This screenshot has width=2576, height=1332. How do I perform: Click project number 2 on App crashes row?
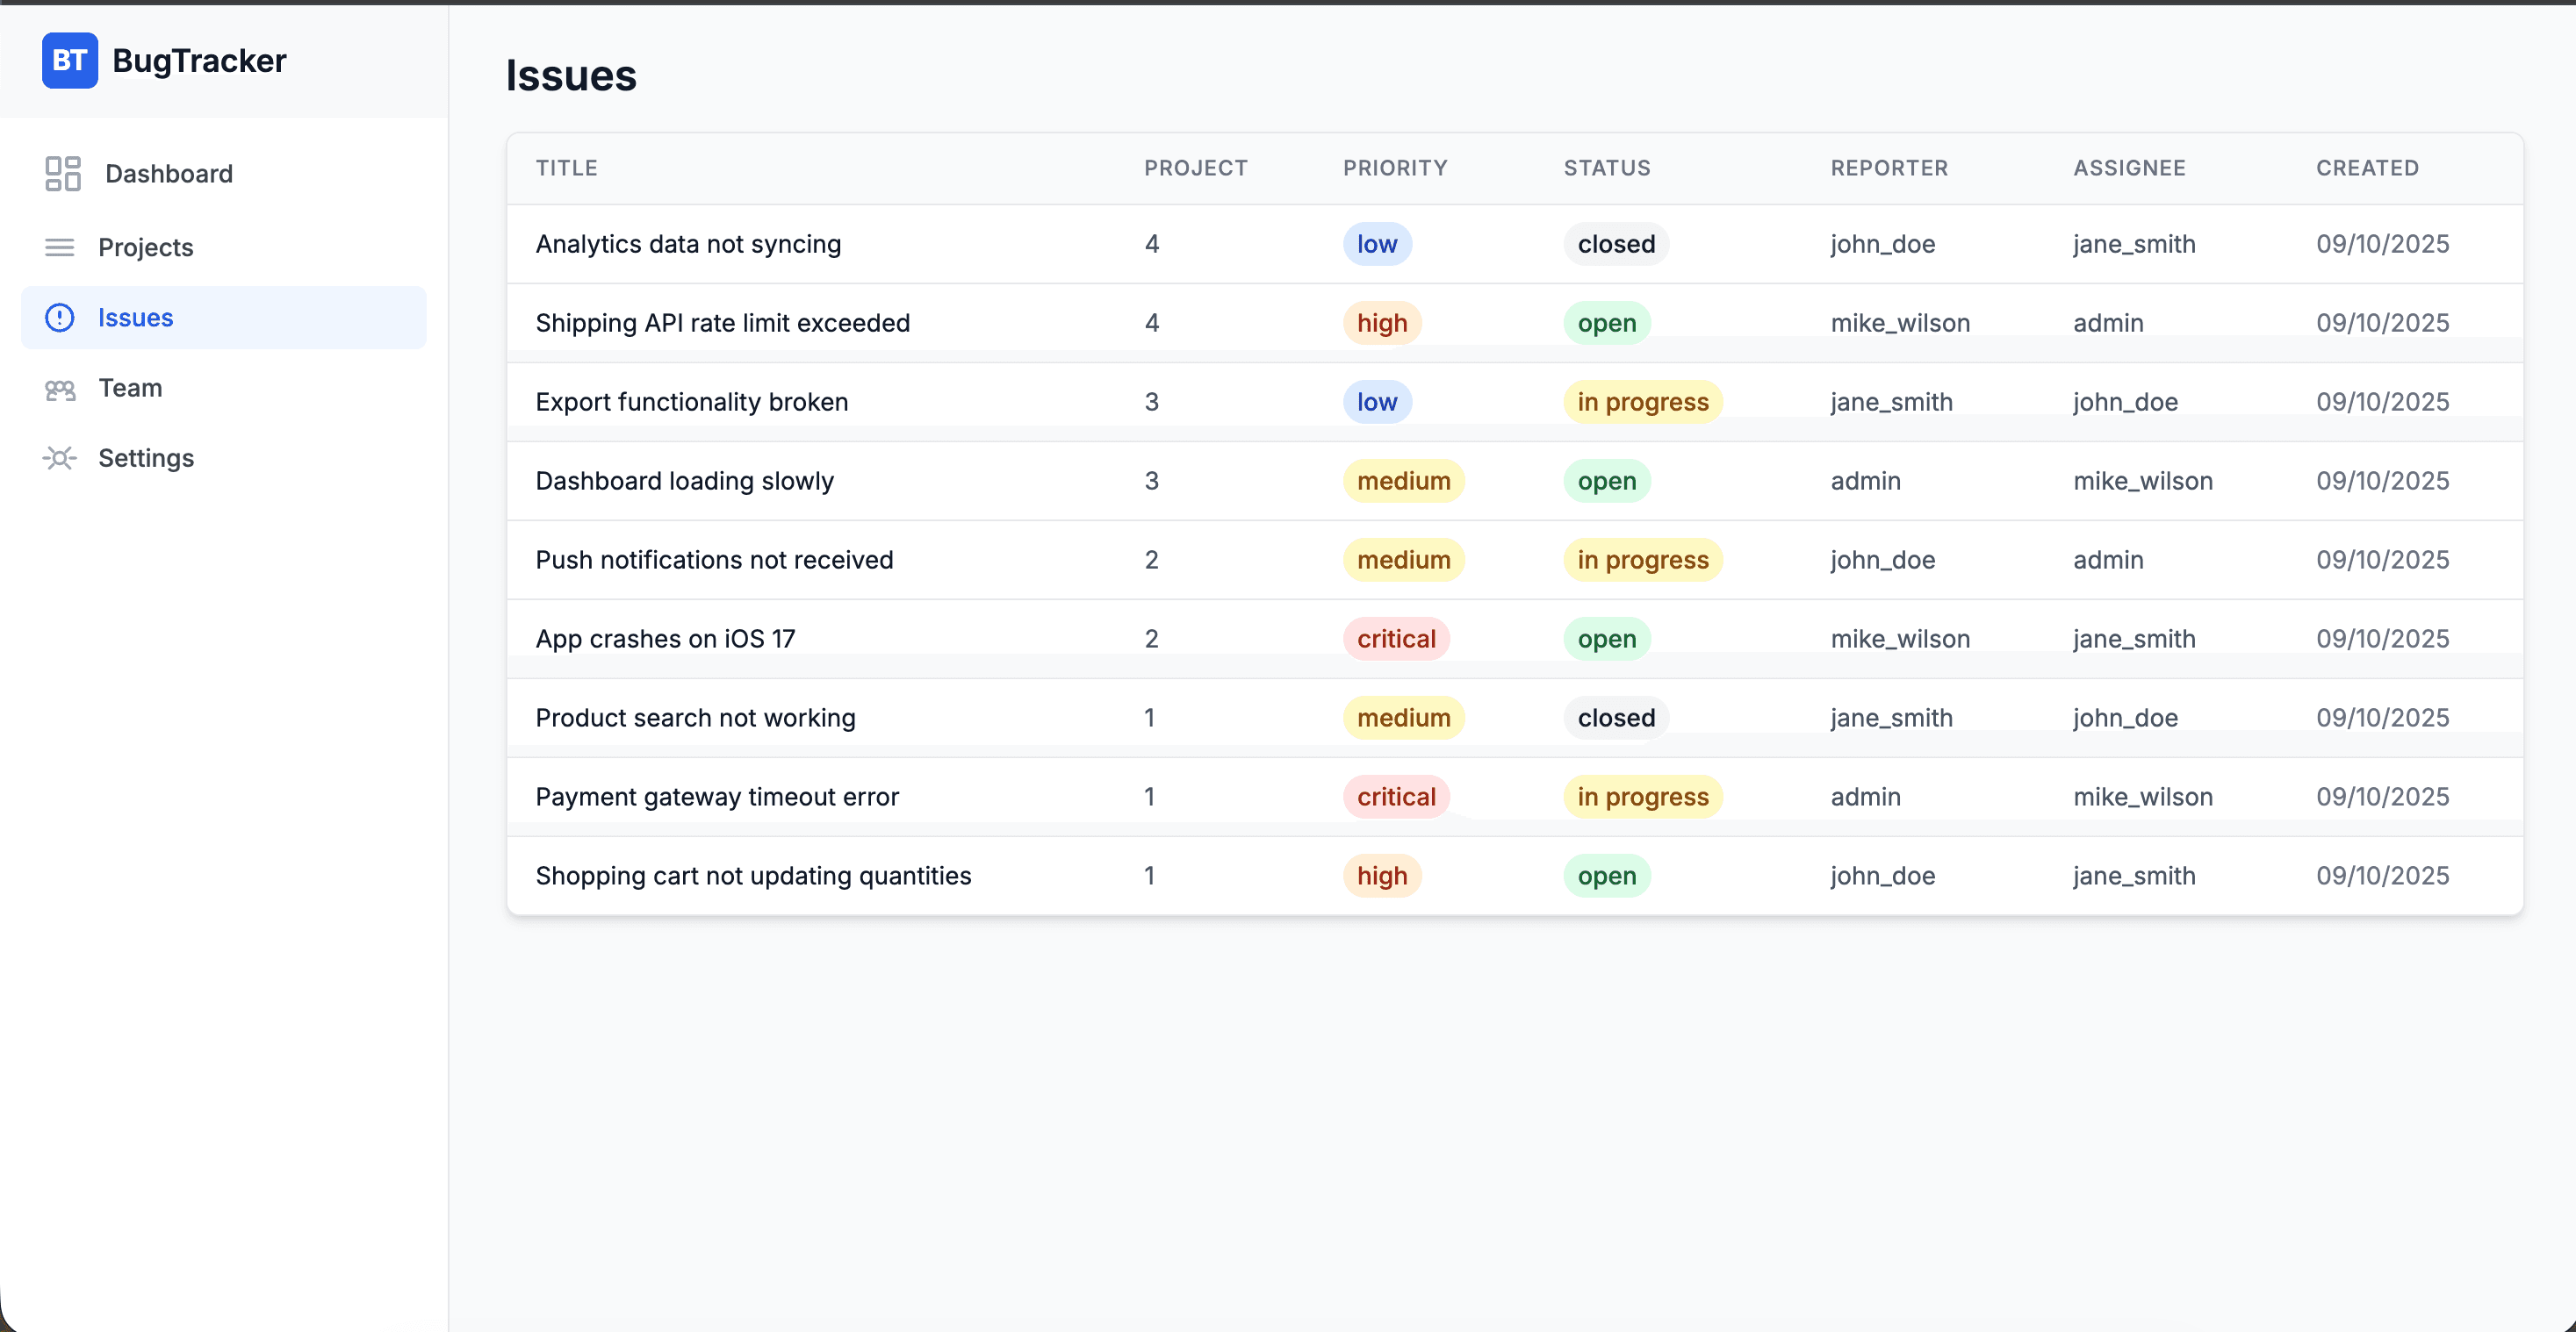click(1152, 639)
